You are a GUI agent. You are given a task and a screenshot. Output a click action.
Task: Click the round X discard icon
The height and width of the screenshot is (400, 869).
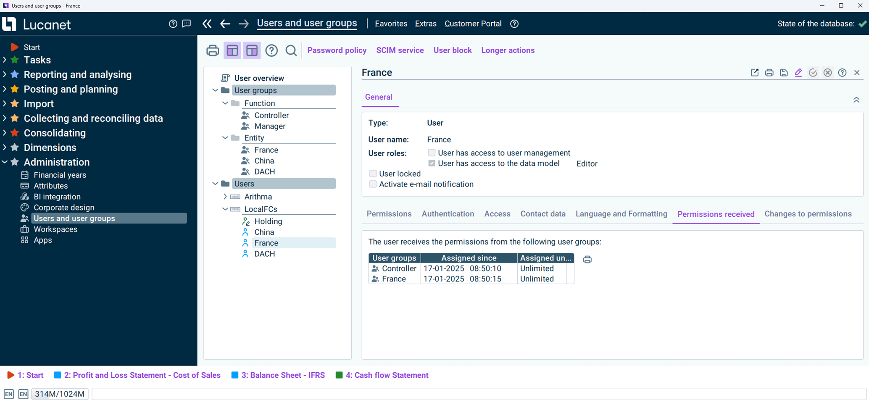tap(828, 73)
